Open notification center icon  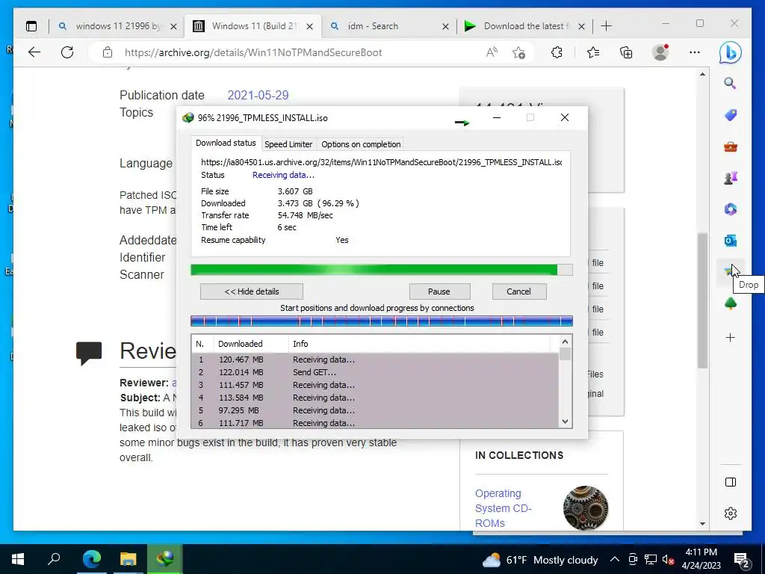tap(742, 561)
